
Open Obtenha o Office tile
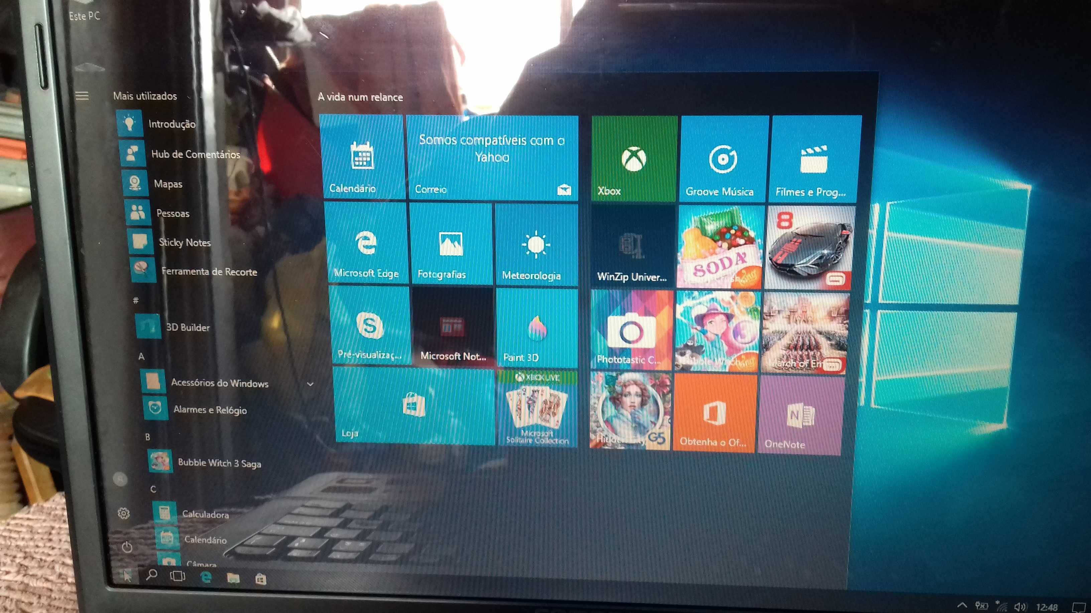pos(715,412)
